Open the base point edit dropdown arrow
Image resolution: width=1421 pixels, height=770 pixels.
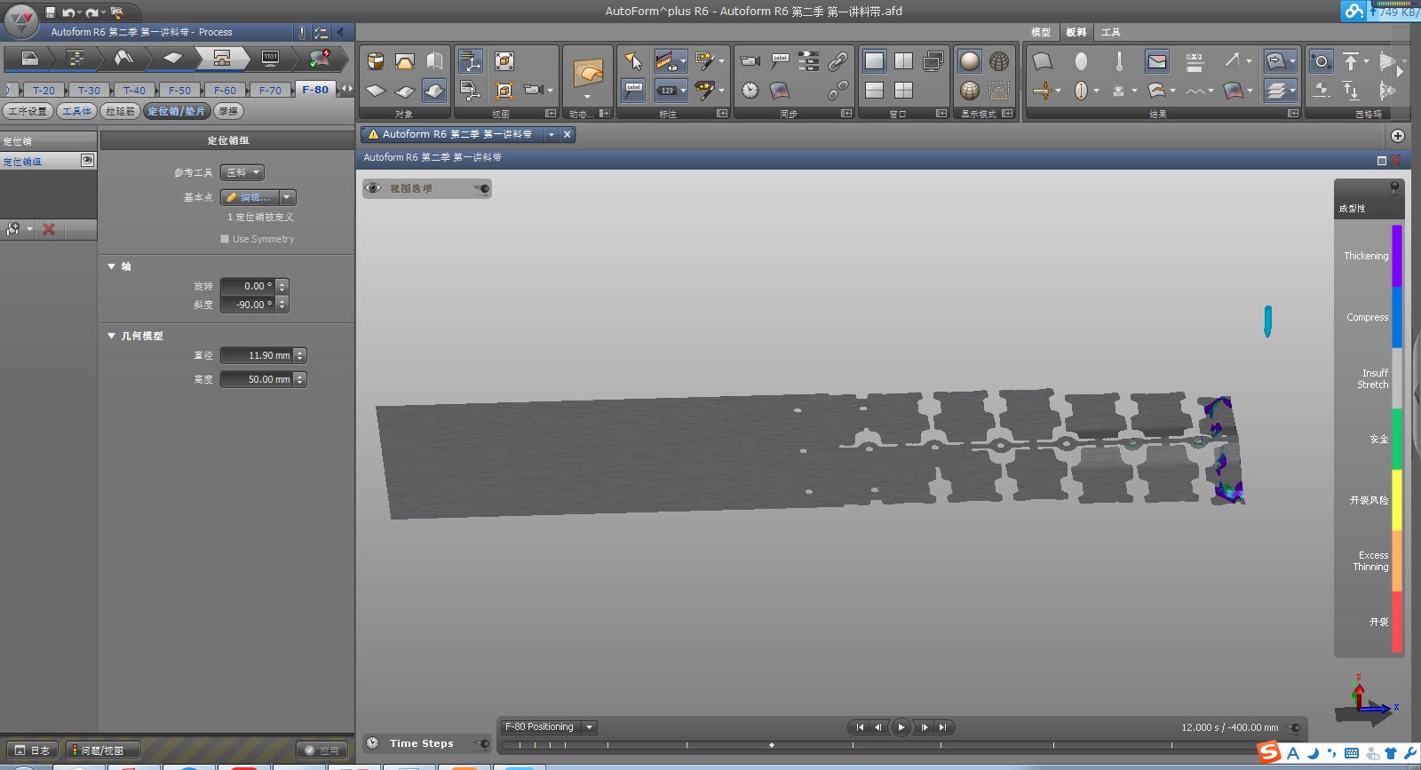tap(287, 197)
